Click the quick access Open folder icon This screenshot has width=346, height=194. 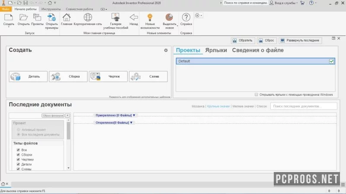tap(19, 3)
